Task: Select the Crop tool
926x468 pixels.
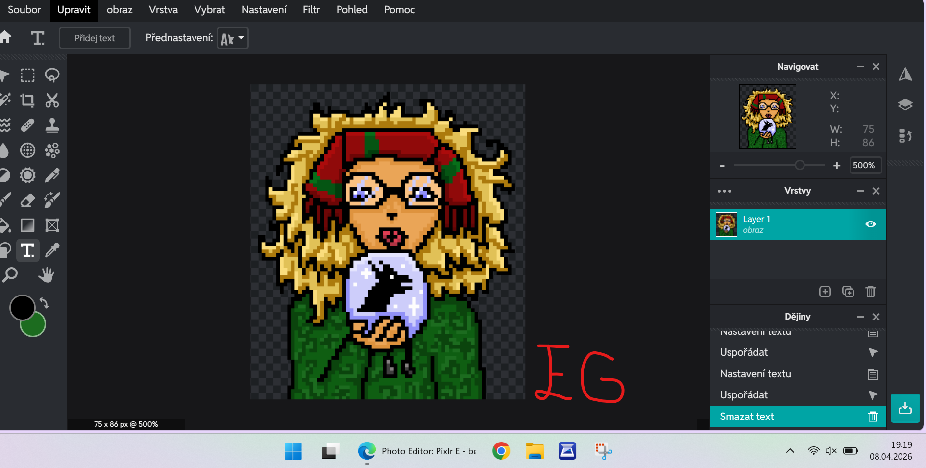Action: click(27, 100)
